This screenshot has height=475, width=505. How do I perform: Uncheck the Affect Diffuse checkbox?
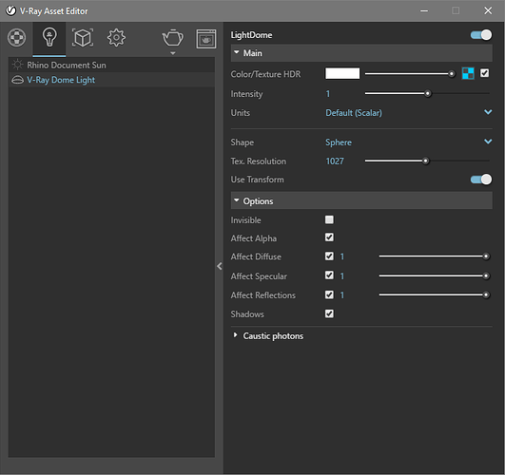(329, 256)
